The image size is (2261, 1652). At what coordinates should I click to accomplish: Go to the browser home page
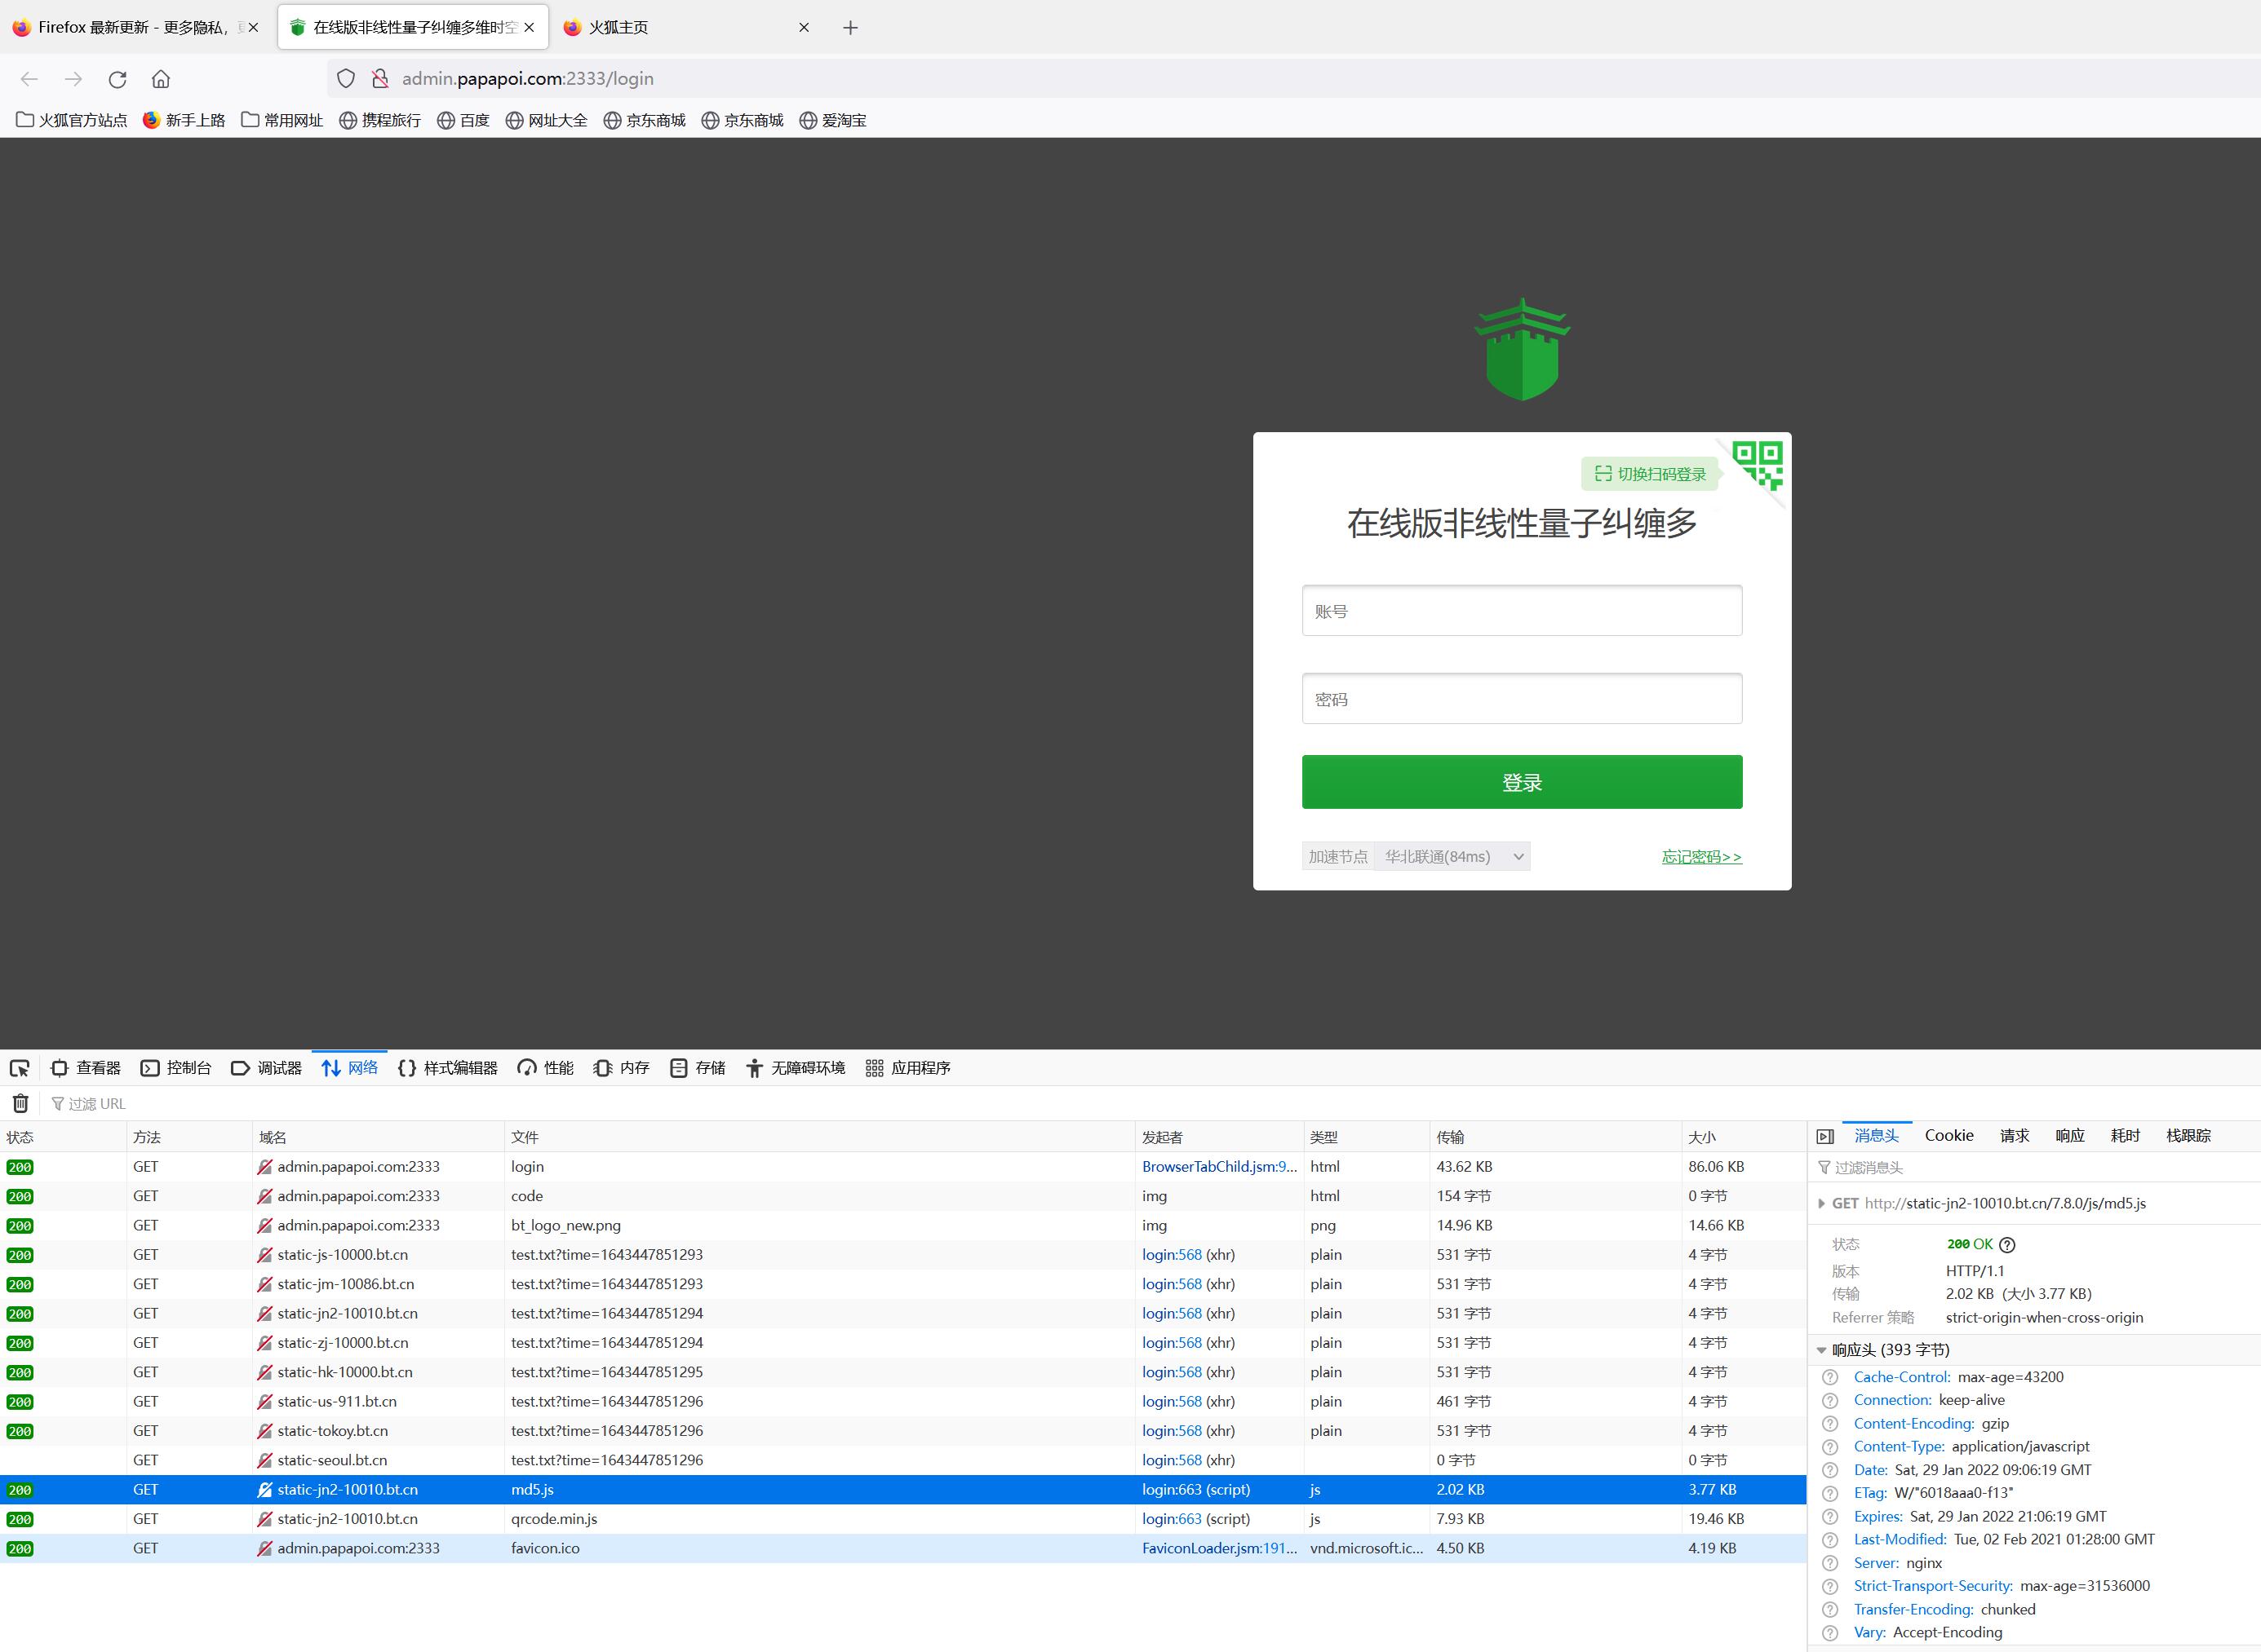161,79
